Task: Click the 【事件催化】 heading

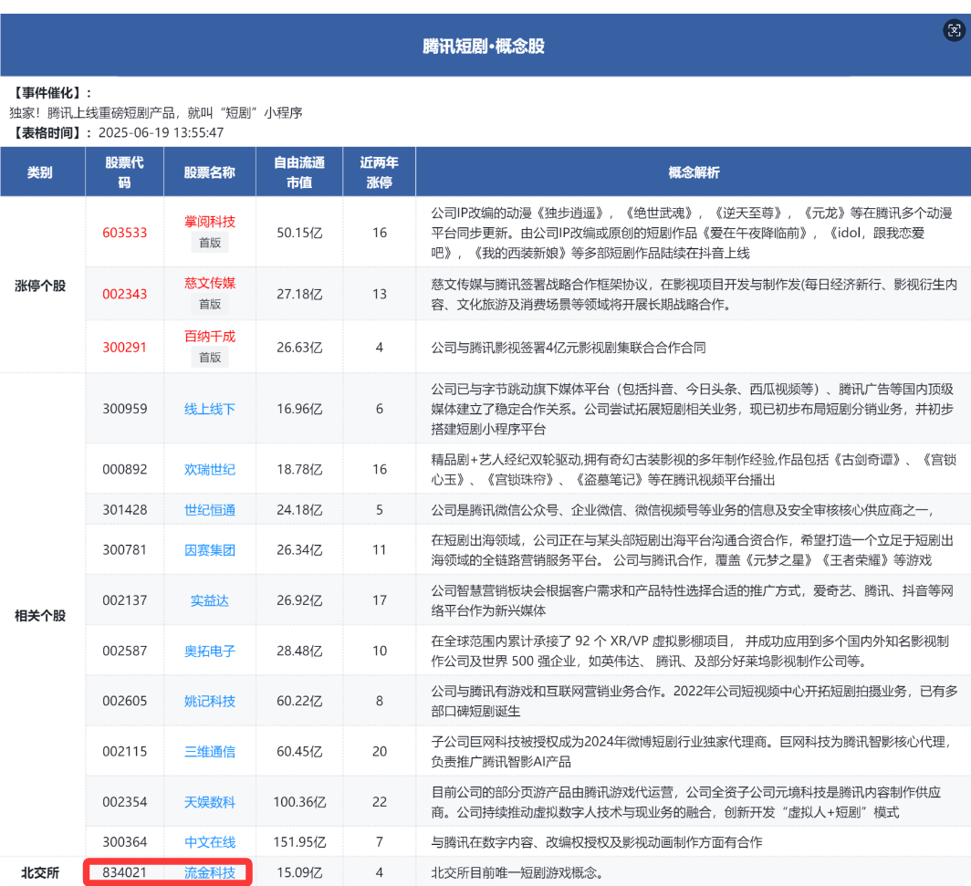Action: coord(51,93)
